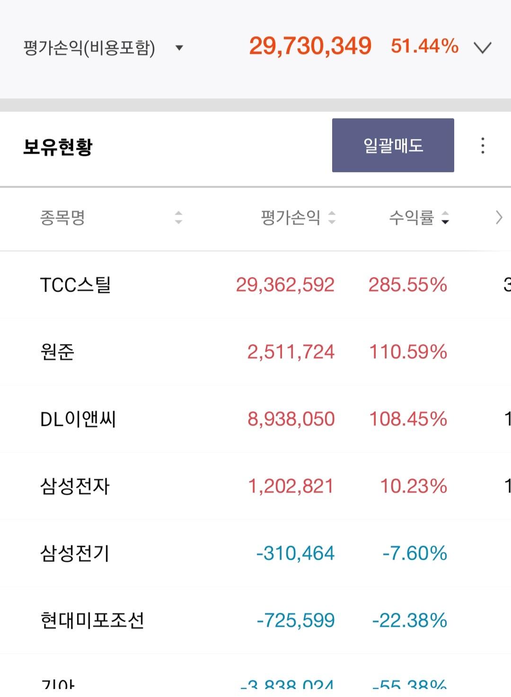The width and height of the screenshot is (511, 697).
Task: Expand account summary with down chevron
Action: click(483, 48)
